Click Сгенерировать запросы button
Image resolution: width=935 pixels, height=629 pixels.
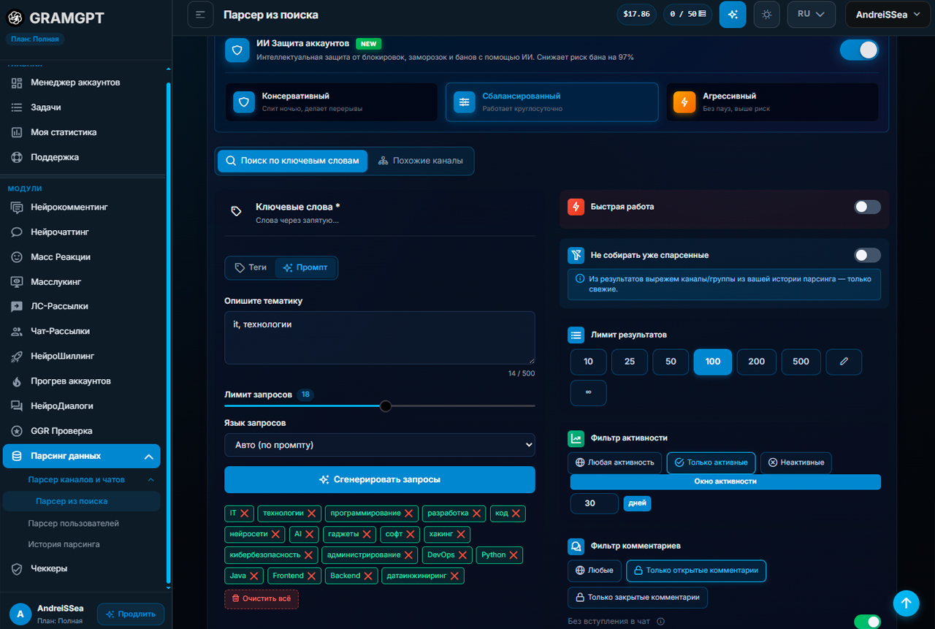click(380, 480)
